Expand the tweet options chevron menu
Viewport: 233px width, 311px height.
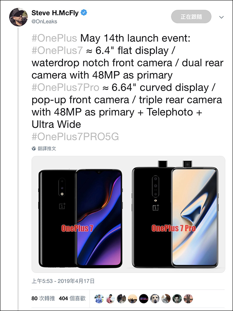click(221, 17)
